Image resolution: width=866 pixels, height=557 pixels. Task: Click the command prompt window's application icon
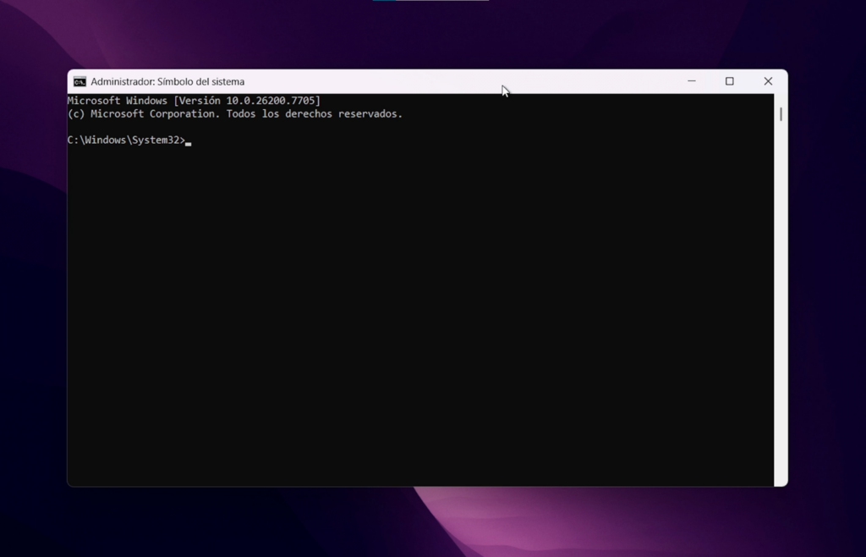tap(80, 81)
